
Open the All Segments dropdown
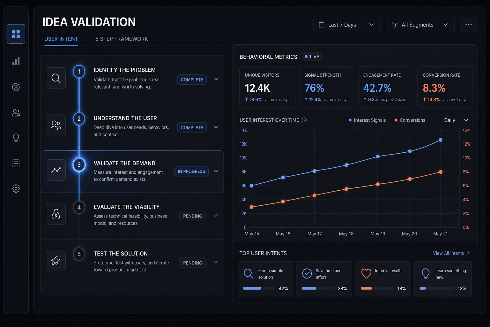[420, 25]
